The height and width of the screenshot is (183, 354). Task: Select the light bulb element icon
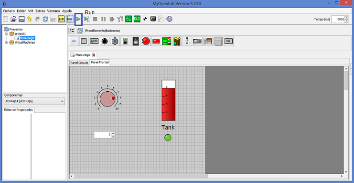pos(187,42)
